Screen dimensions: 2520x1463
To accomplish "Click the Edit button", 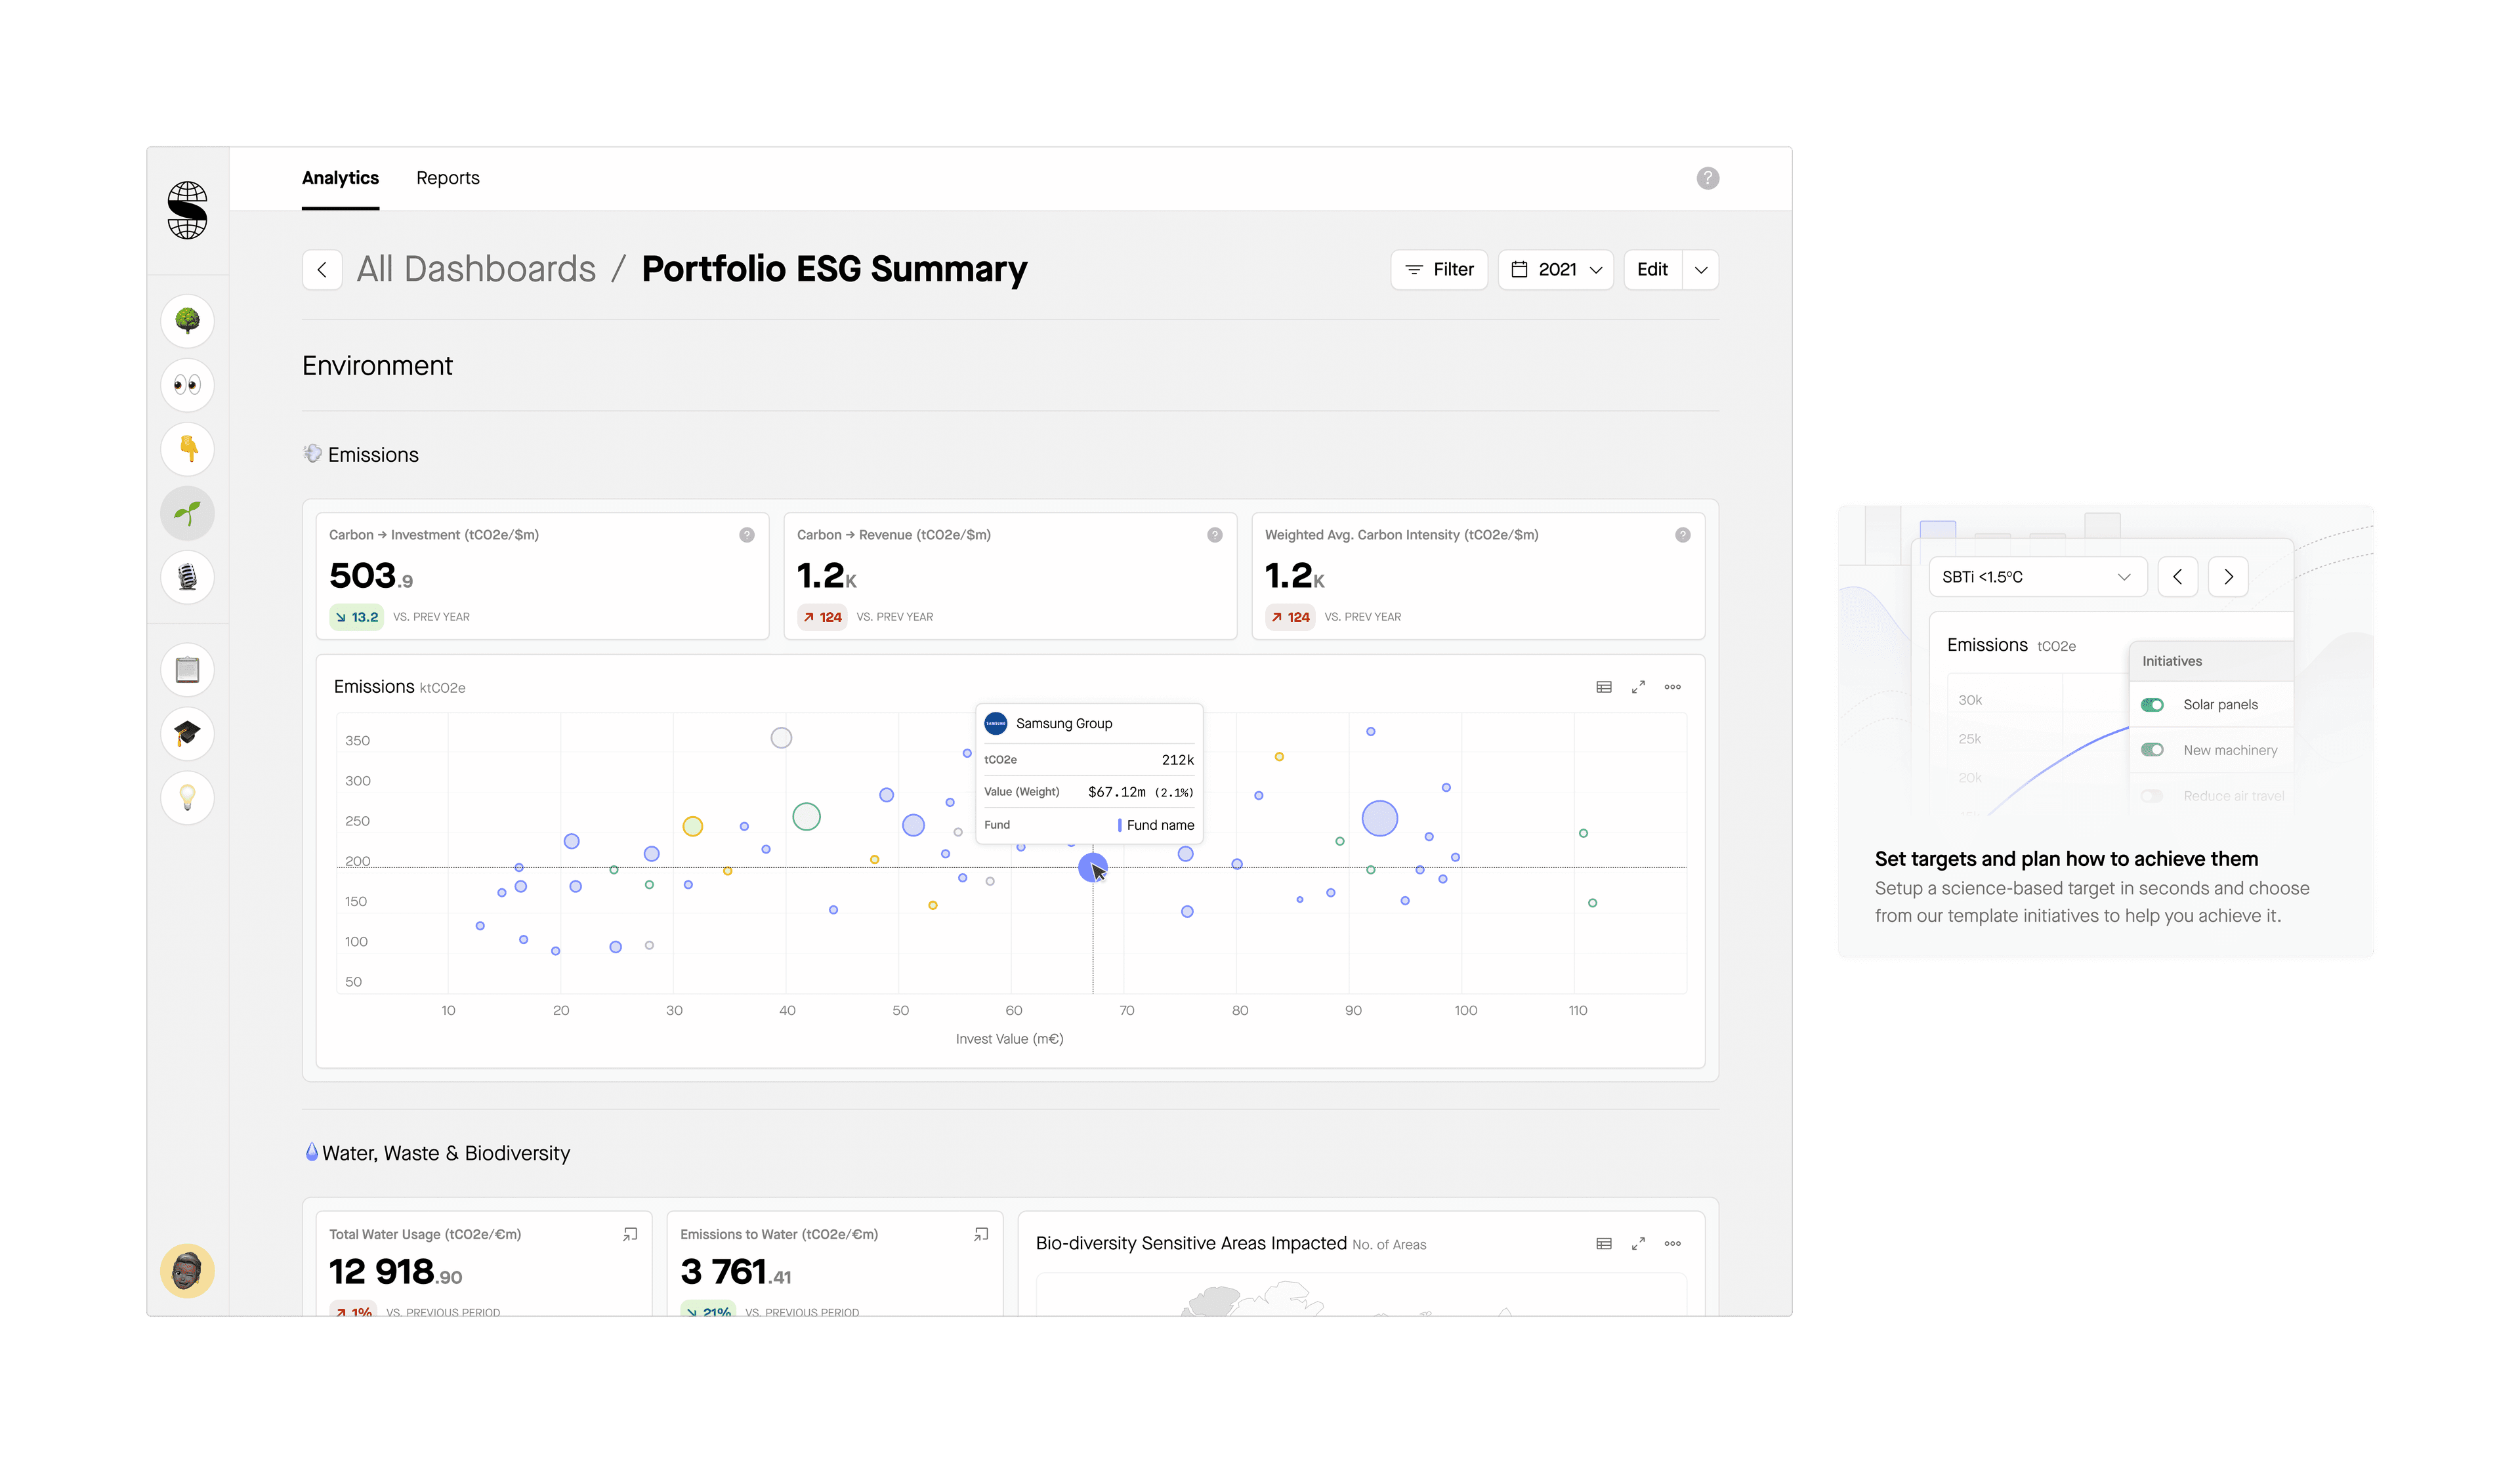I will (1652, 270).
